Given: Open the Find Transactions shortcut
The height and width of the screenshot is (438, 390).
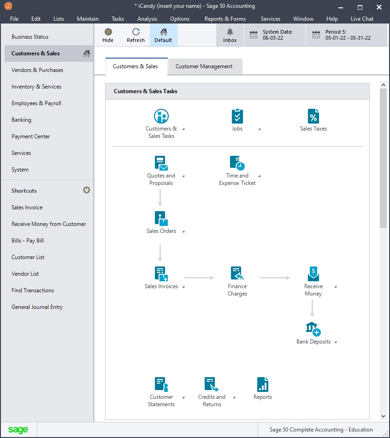Looking at the screenshot, I should 33,290.
